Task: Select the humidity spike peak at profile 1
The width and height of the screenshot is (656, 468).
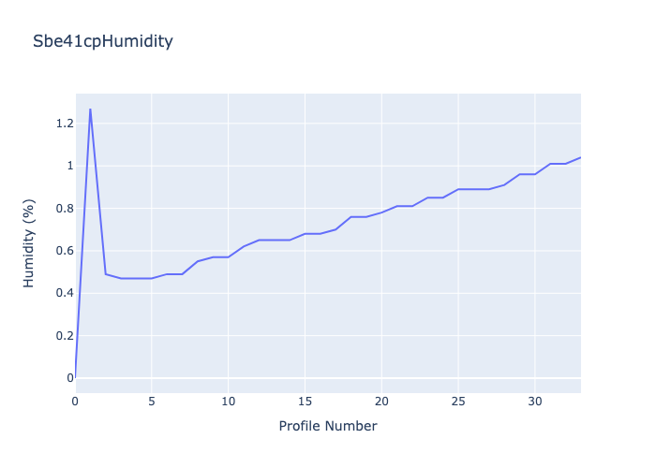Action: 90,110
